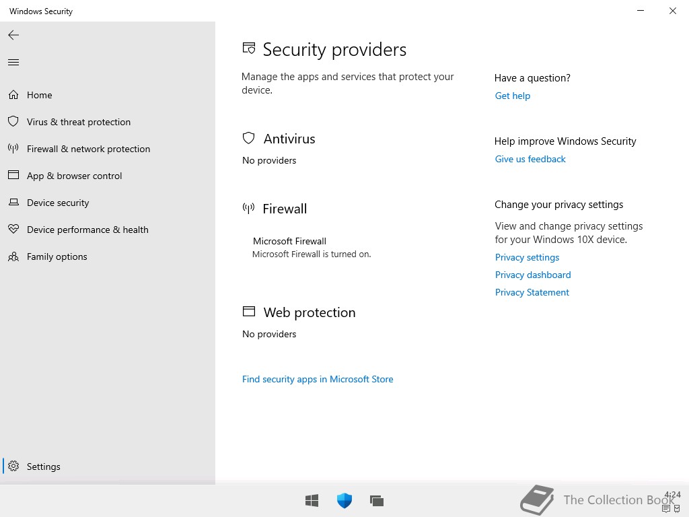Click the Security providers heading icon
This screenshot has width=689, height=517.
249,48
